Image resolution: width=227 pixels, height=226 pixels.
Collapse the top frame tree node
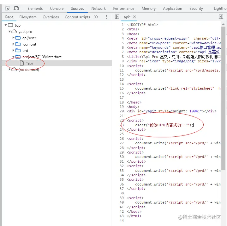pos(6,25)
